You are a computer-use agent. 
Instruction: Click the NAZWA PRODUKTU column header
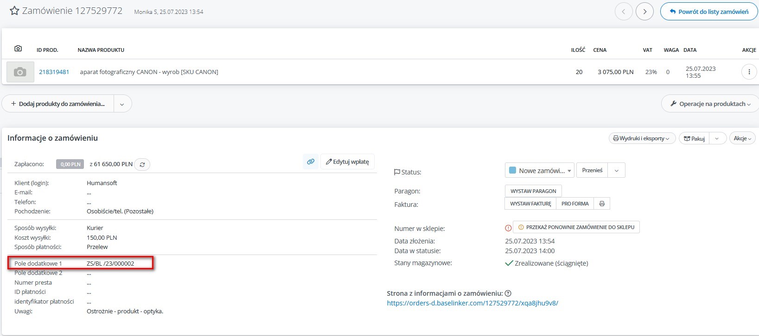pos(101,50)
